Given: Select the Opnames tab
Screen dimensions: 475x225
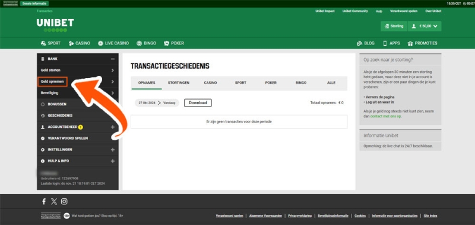Looking at the screenshot, I should point(147,83).
